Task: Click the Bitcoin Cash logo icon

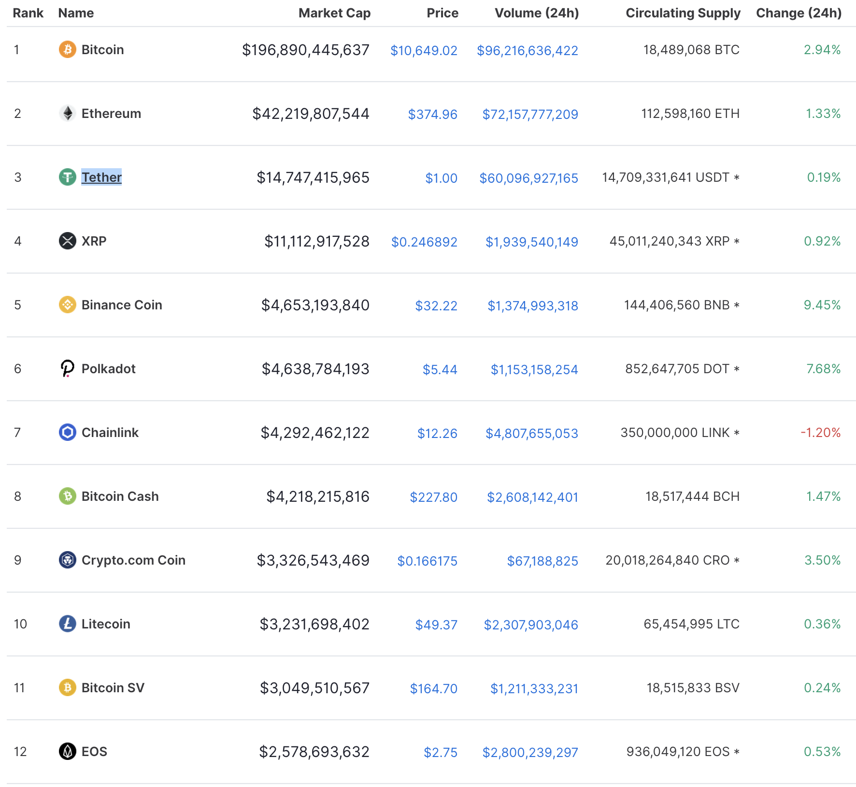Action: (68, 496)
